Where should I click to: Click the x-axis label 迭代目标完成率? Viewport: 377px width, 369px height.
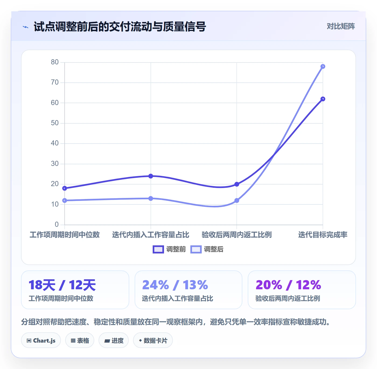click(323, 235)
